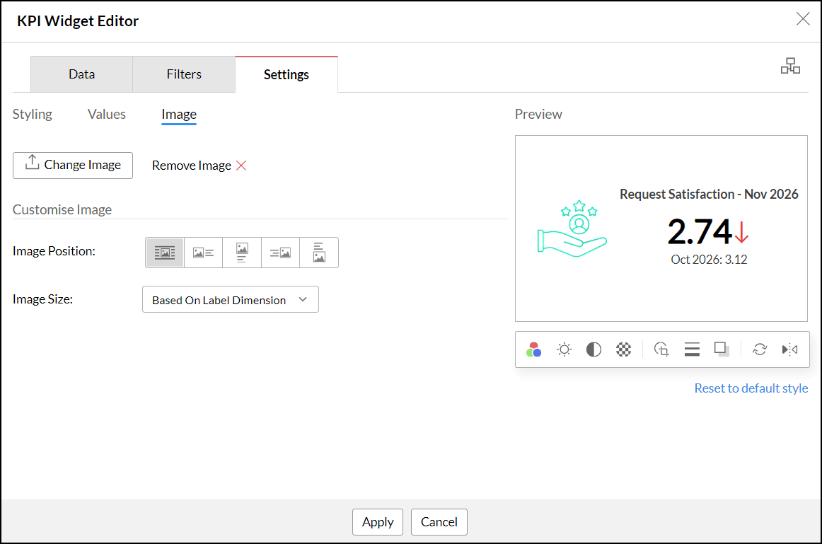
Task: Open the Image Size dropdown
Action: coord(231,299)
